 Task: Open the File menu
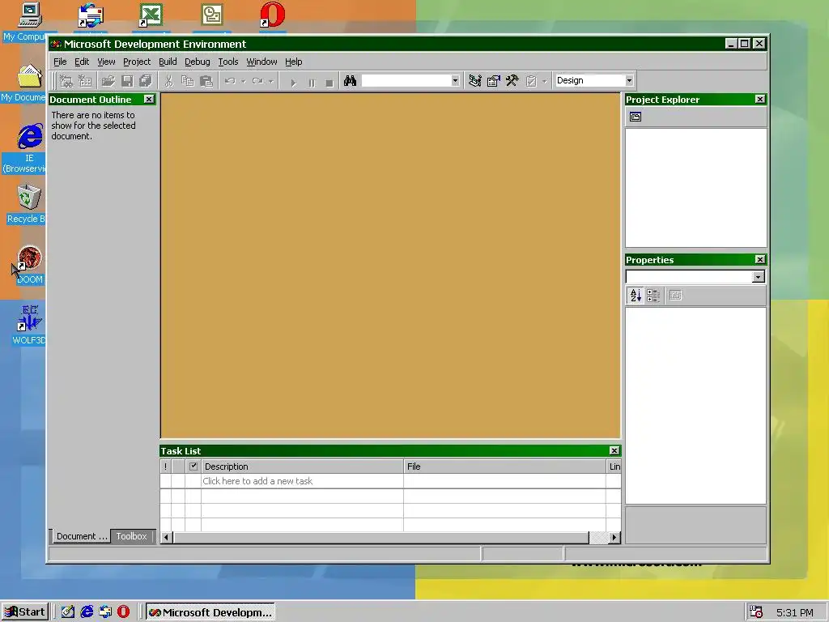(60, 62)
